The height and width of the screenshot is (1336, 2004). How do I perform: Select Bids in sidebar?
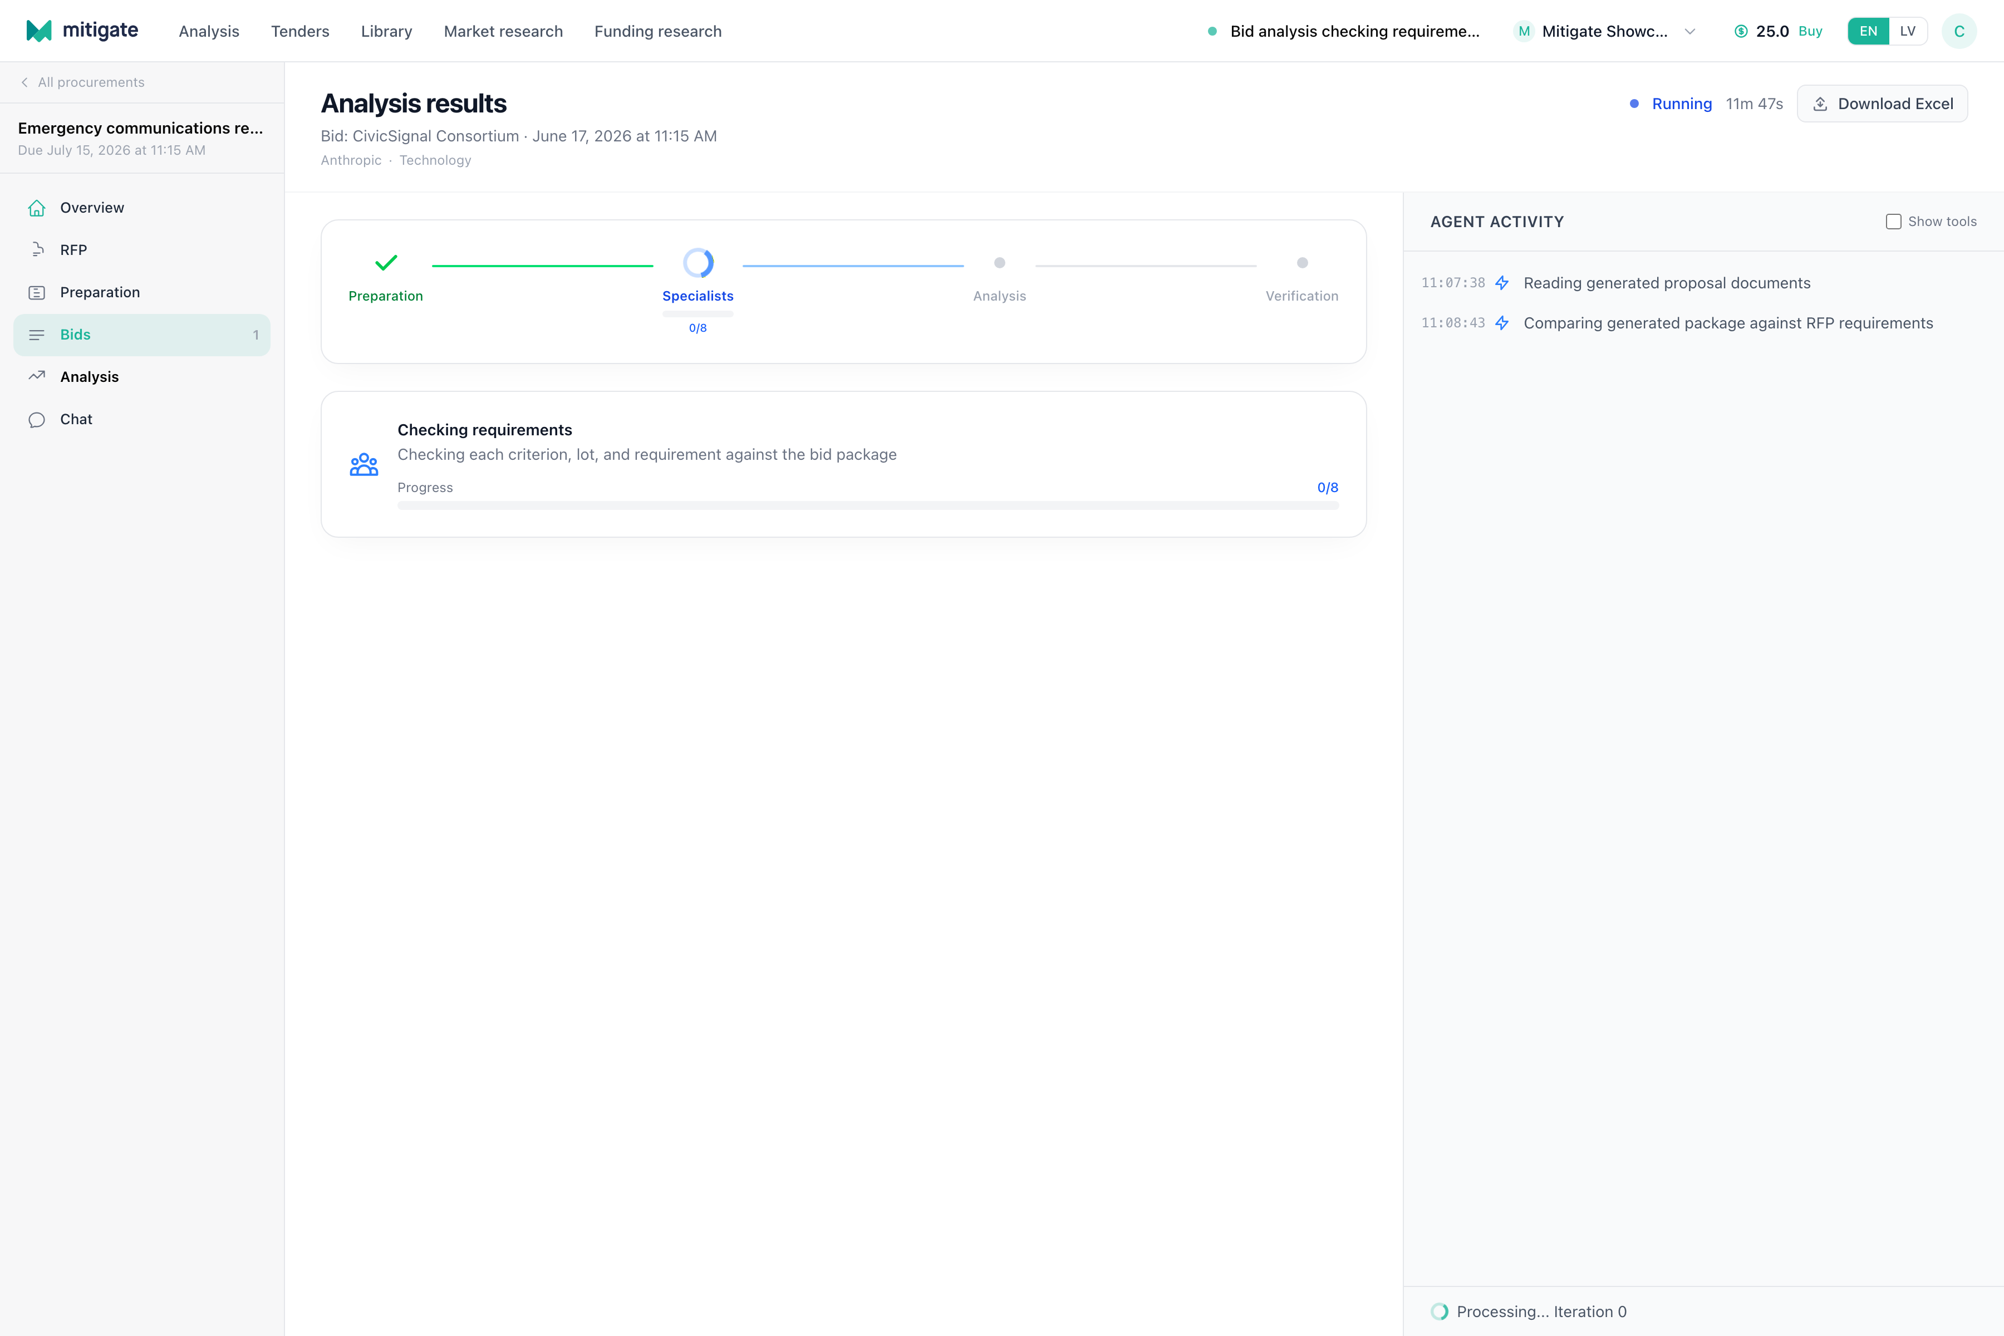pyautogui.click(x=141, y=335)
